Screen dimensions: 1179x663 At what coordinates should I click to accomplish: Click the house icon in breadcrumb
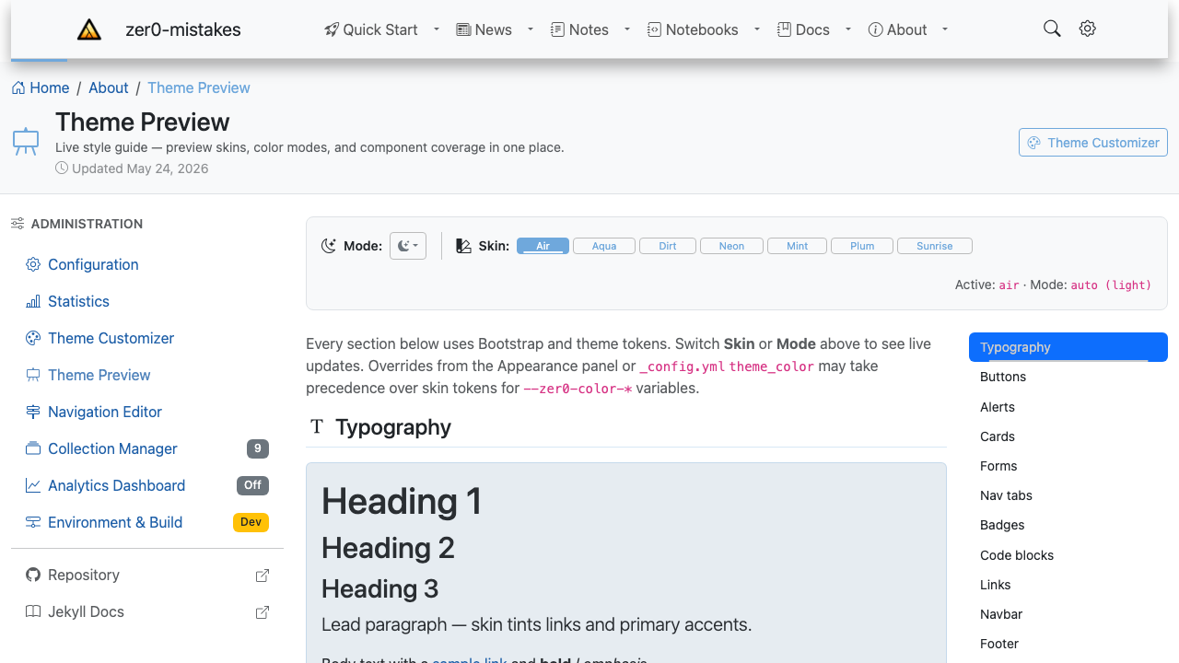click(18, 87)
